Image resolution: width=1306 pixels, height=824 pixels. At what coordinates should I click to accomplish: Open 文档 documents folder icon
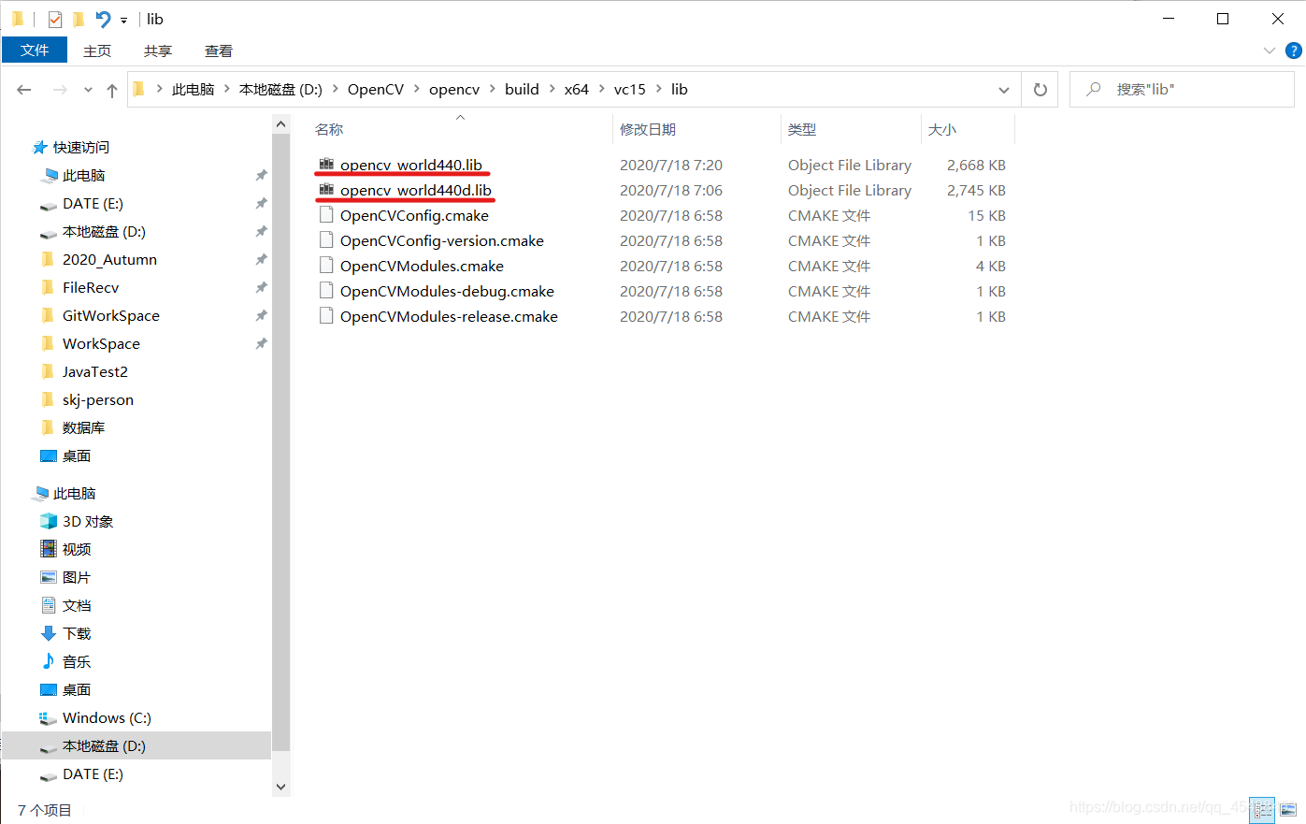[x=49, y=605]
